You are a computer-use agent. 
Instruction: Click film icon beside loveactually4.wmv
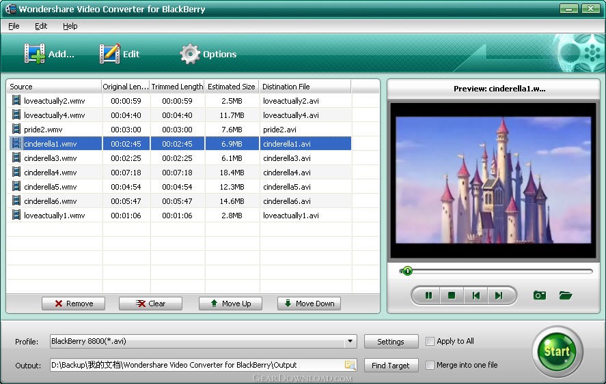(16, 115)
